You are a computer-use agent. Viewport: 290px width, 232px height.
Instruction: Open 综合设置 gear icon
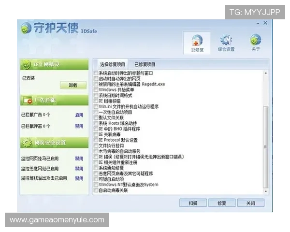point(226,43)
